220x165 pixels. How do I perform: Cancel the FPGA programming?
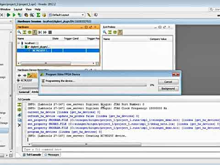coord(168,82)
